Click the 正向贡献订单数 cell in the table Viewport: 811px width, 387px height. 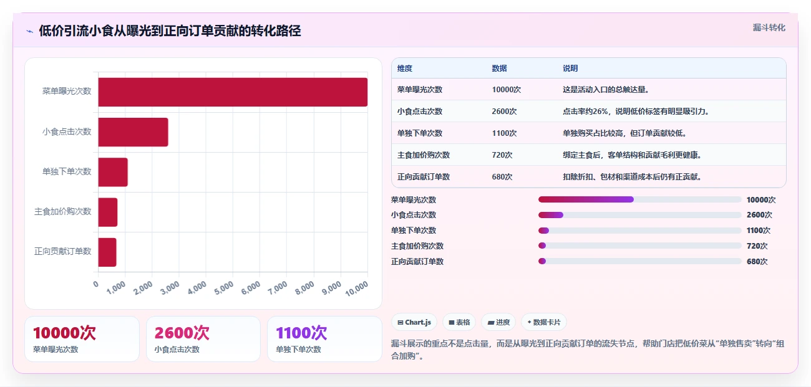pyautogui.click(x=424, y=177)
